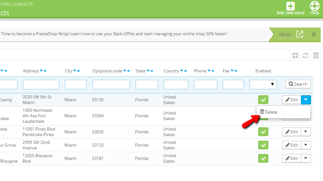Click the Add new store plus icon
Viewport: 323px width, 181px height.
coord(290,6)
